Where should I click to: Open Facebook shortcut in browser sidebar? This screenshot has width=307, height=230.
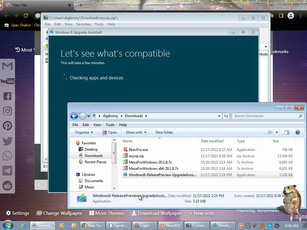click(7, 96)
